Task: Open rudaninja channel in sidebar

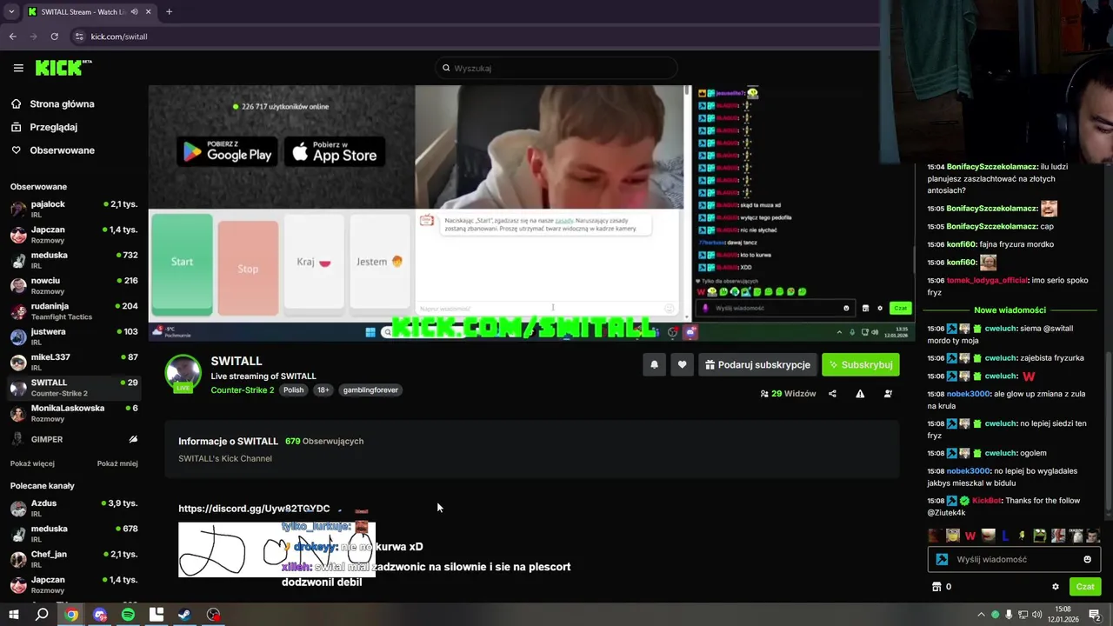Action: pos(74,311)
